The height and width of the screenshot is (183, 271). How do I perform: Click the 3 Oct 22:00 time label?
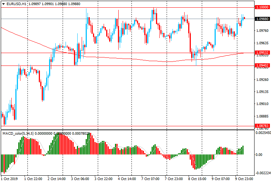[x=104, y=179]
